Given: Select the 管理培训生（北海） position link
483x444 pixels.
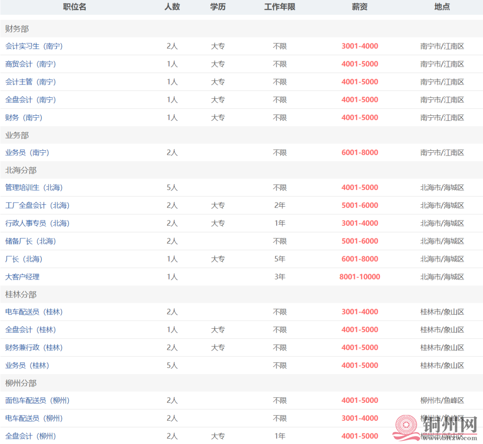Looking at the screenshot, I should coord(34,187).
